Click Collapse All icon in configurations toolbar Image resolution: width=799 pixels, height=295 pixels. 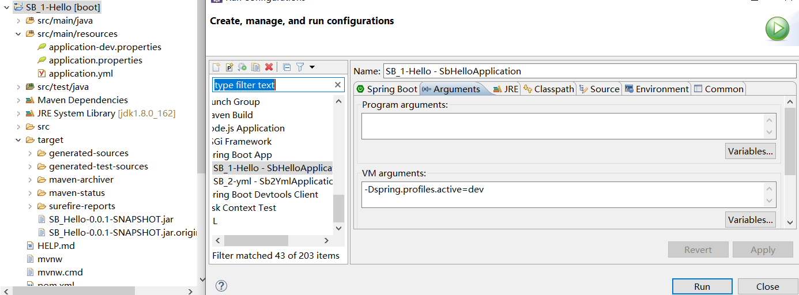pos(287,67)
